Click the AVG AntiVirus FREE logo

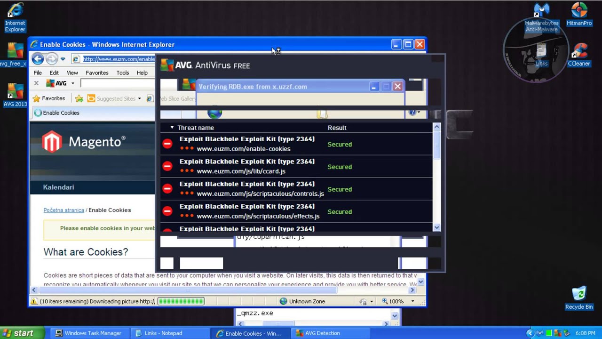(x=205, y=65)
